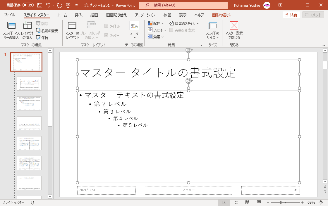Click the zoom in plus button

[302, 202]
